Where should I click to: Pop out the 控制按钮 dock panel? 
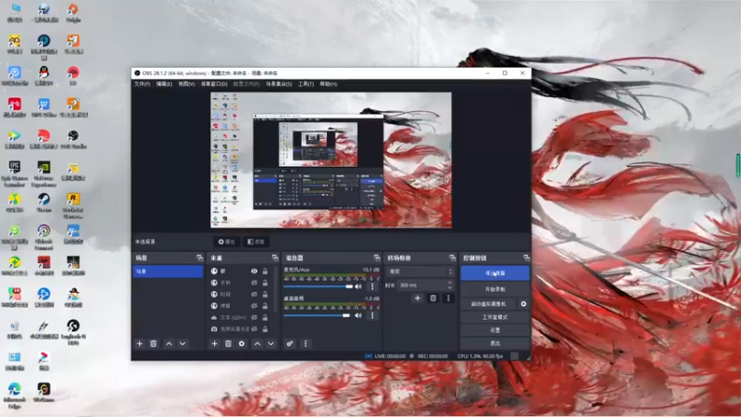tap(526, 258)
